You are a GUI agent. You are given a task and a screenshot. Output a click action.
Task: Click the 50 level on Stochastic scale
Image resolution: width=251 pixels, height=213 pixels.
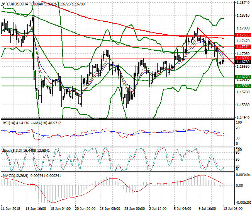tap(238, 160)
